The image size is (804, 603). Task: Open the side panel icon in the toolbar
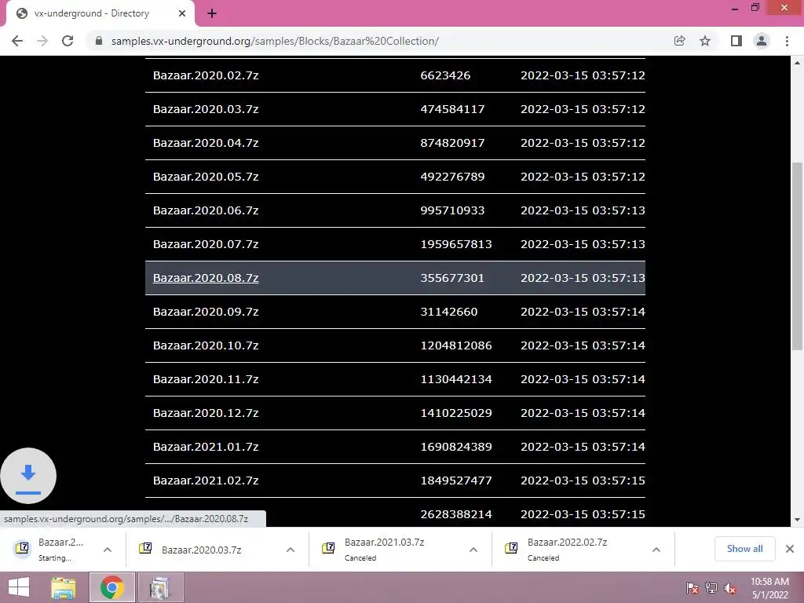click(x=736, y=41)
